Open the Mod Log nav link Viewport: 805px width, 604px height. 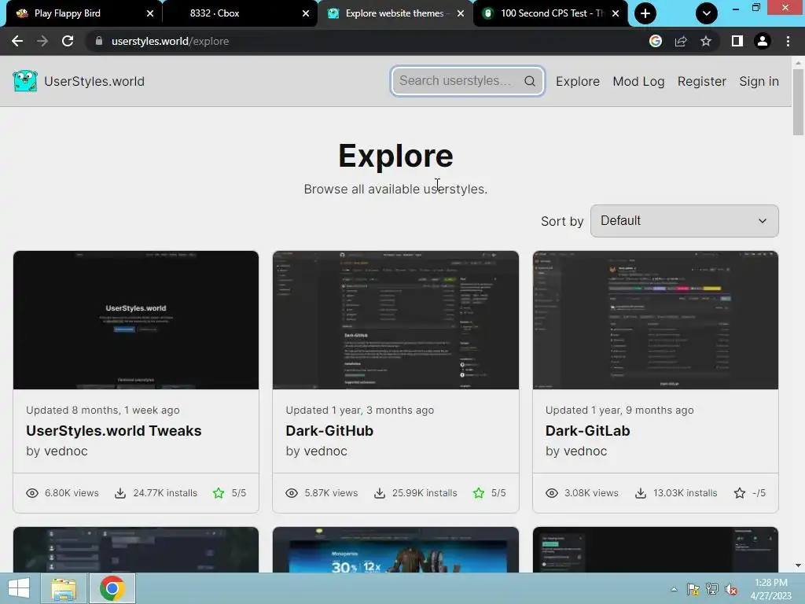point(638,81)
